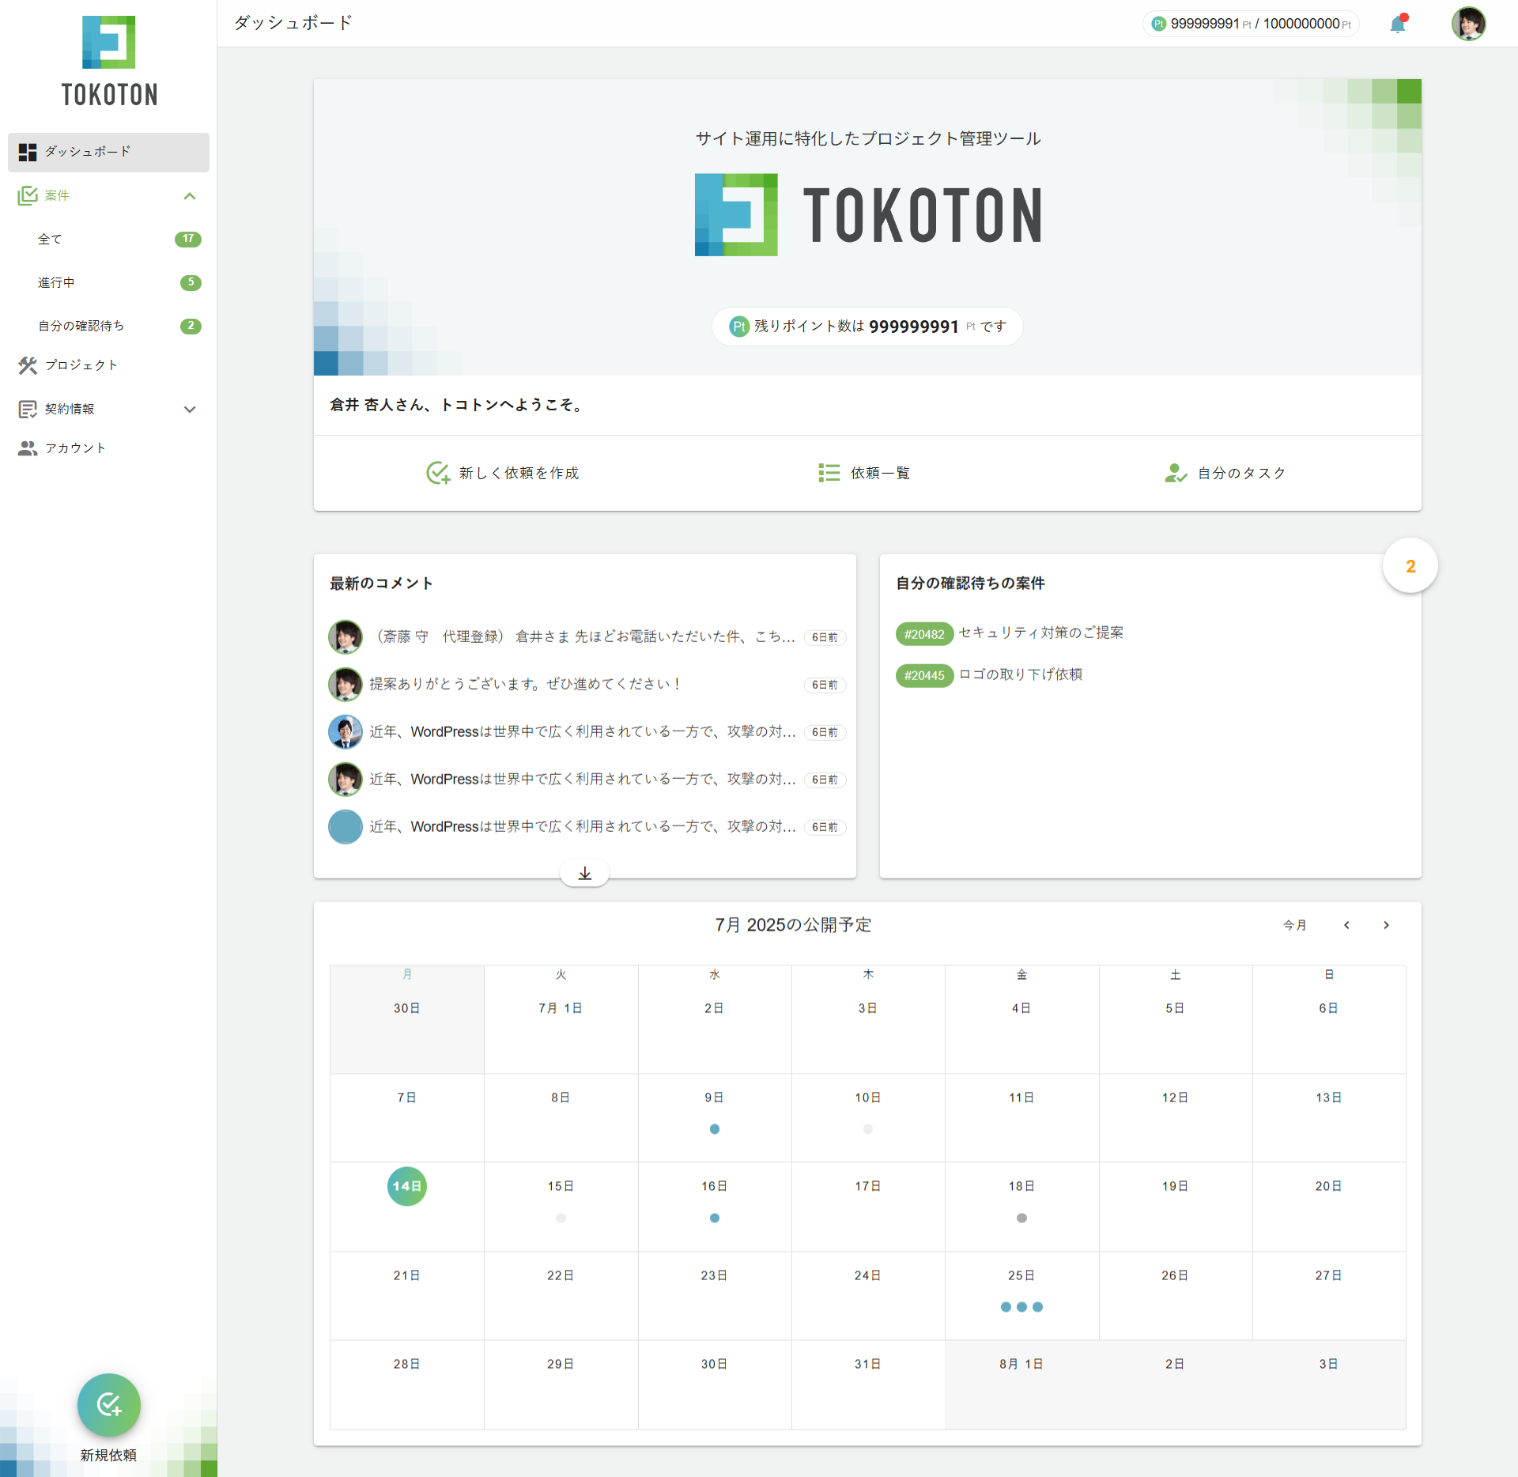Click the faint event dot on 10日

click(868, 1129)
